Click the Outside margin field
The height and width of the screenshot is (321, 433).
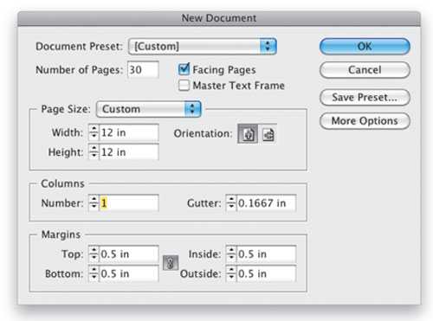pos(266,273)
